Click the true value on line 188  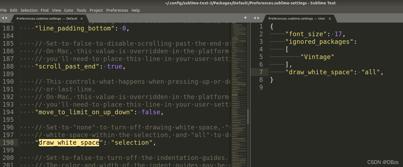[115, 66]
